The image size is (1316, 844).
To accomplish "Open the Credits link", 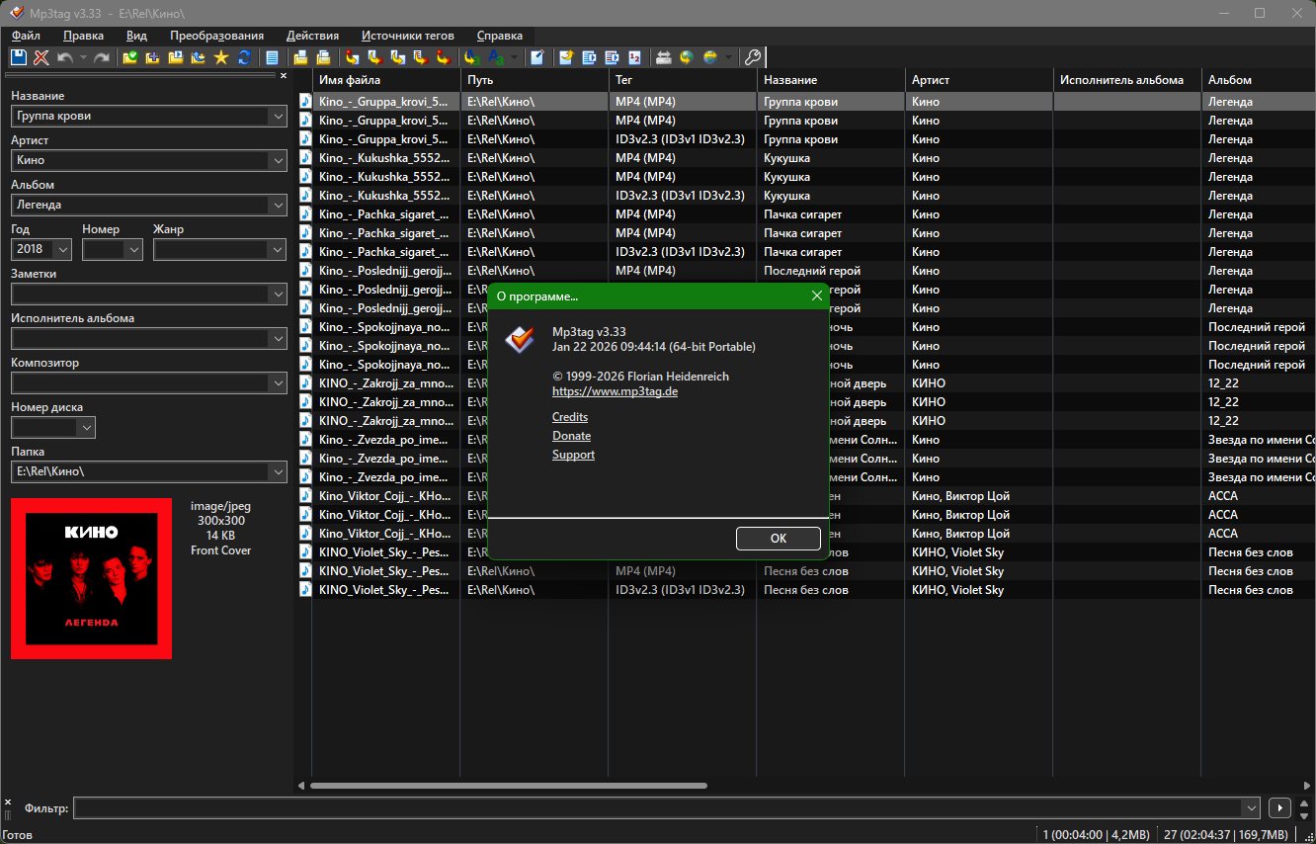I will click(570, 417).
